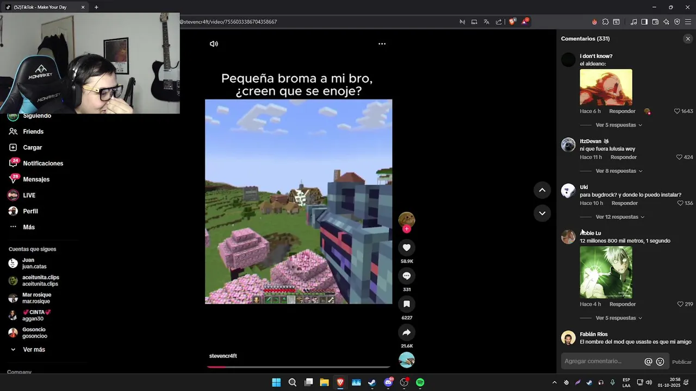The height and width of the screenshot is (391, 696).
Task: Open the green anime image in comment
Action: point(606,272)
